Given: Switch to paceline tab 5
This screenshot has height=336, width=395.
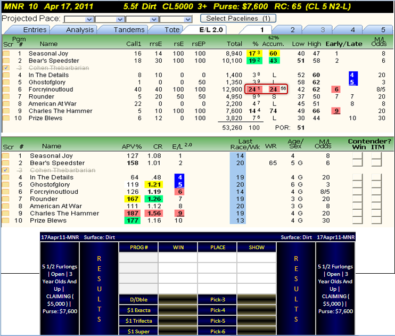Looking at the screenshot, I should (x=383, y=30).
